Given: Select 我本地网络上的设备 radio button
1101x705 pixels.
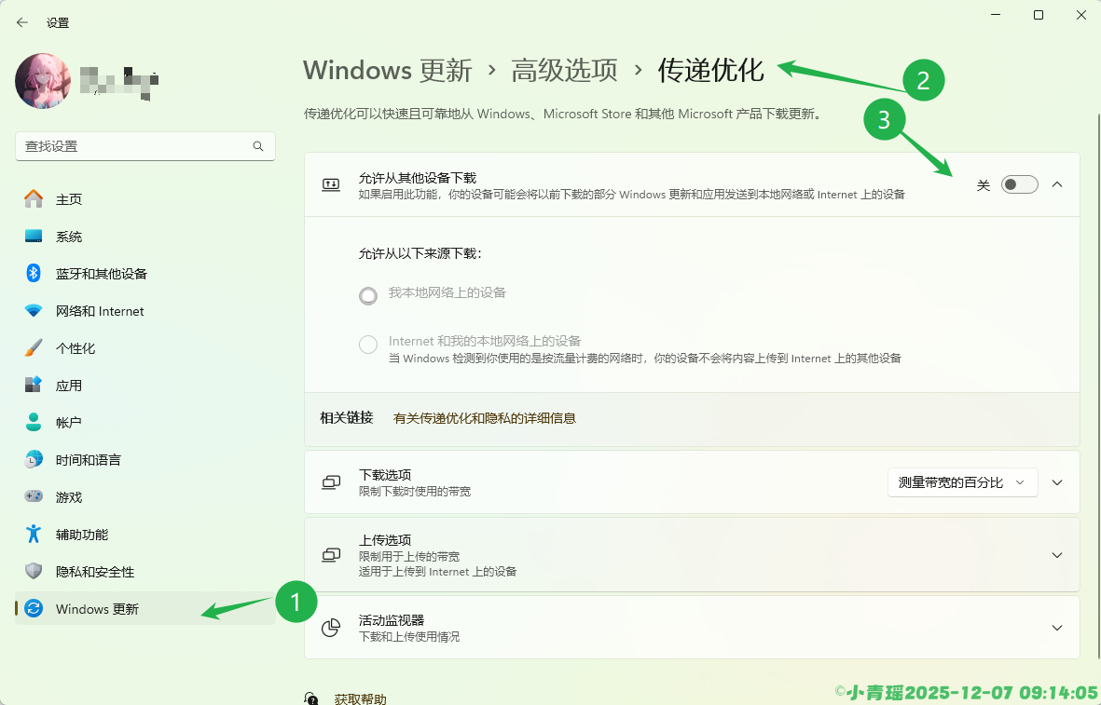Looking at the screenshot, I should pyautogui.click(x=368, y=295).
